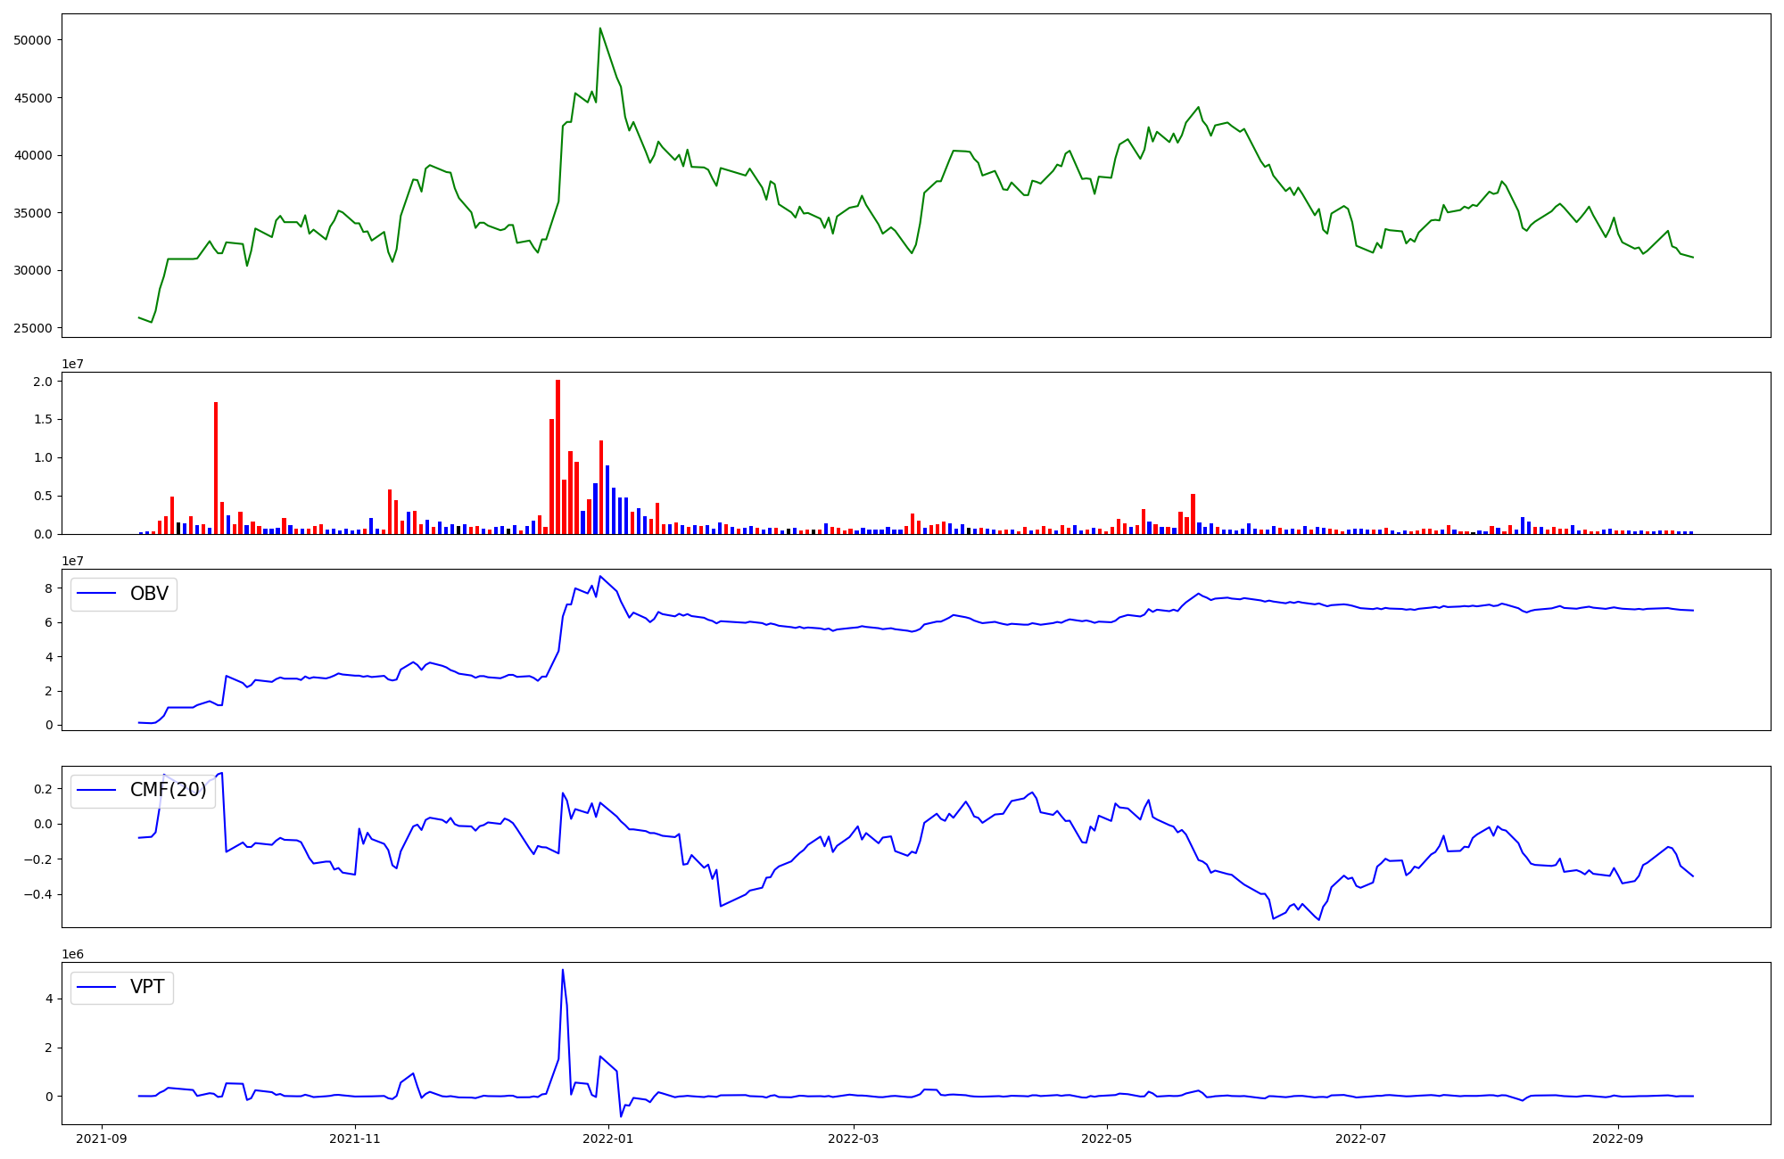Click the 1e6 exponent label above VPT chart
This screenshot has width=1784, height=1159.
click(72, 954)
